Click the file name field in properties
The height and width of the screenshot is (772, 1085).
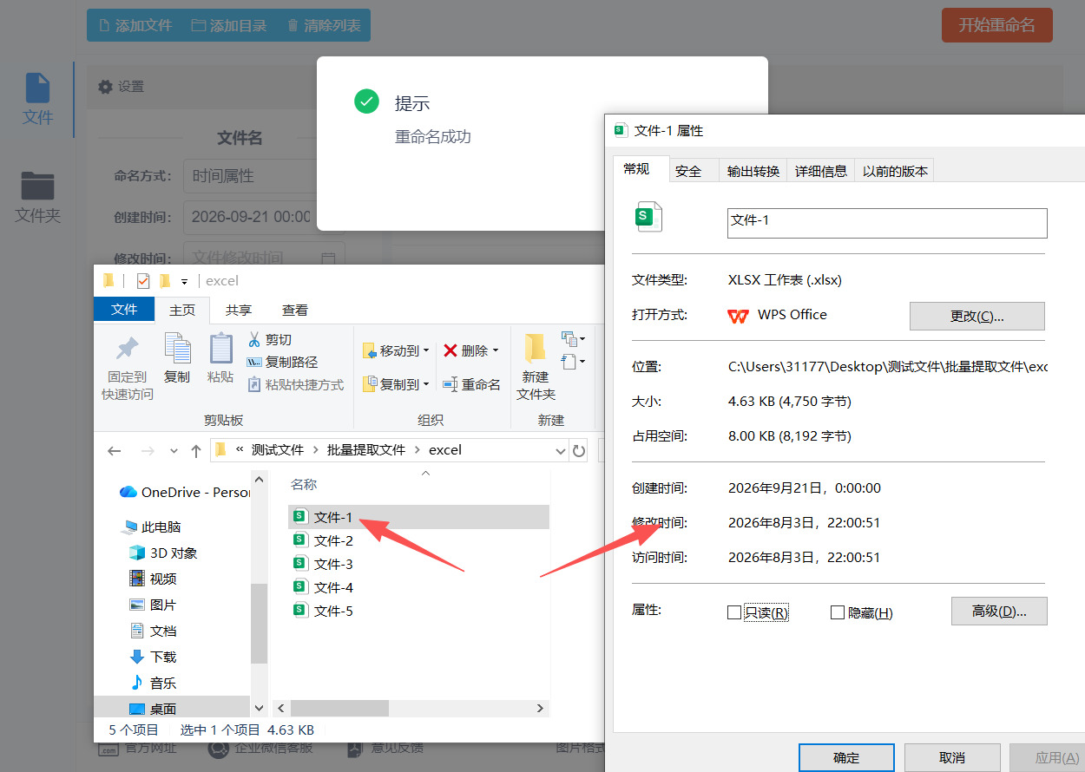pos(887,223)
